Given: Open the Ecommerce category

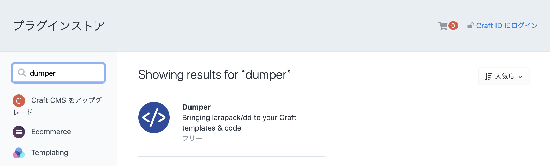Looking at the screenshot, I should coord(51,132).
